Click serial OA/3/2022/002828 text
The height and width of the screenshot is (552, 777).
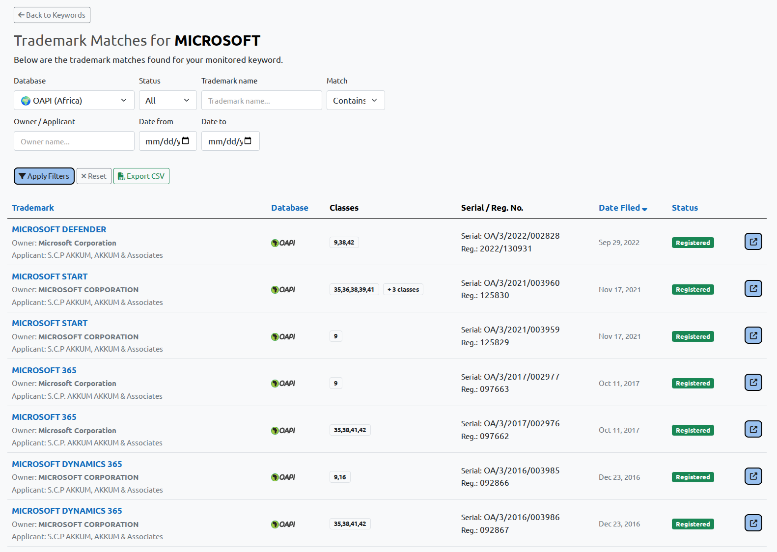tap(510, 236)
